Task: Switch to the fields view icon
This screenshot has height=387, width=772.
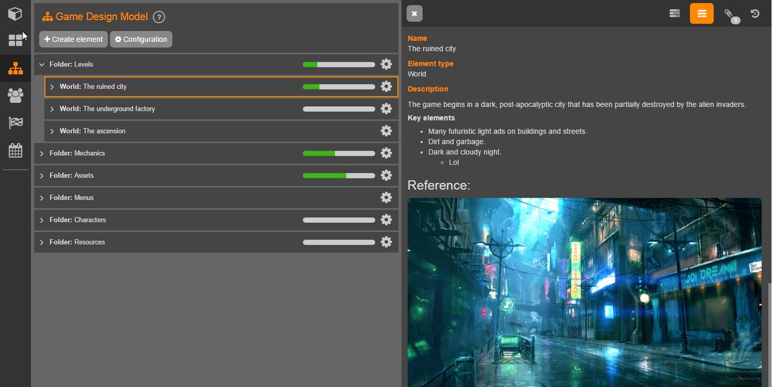Action: (674, 13)
